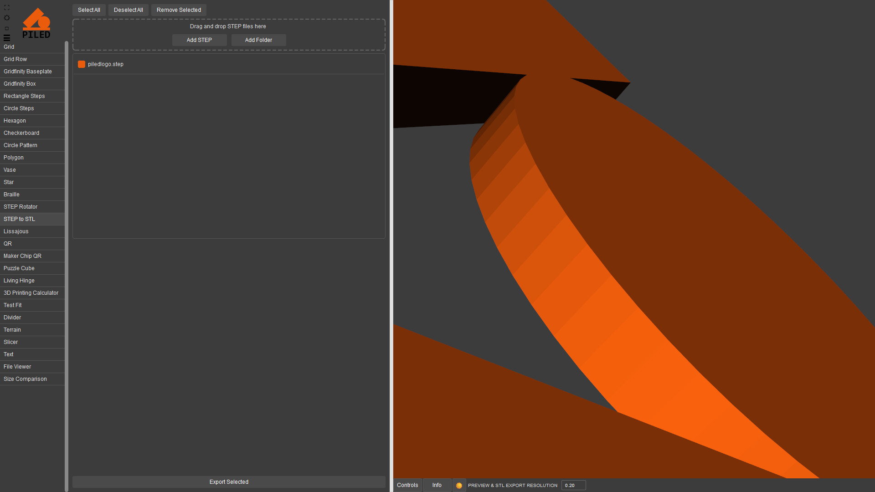Screen dimensions: 875x492
Task: Open the Info panel
Action: tap(437, 485)
